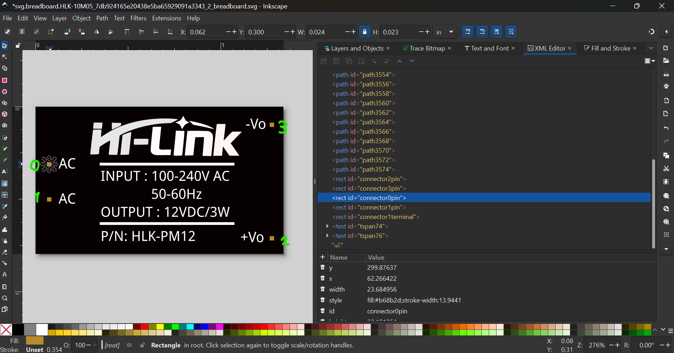Image resolution: width=674 pixels, height=353 pixels.
Task: Open the units dropdown showing 'in'
Action: [445, 32]
